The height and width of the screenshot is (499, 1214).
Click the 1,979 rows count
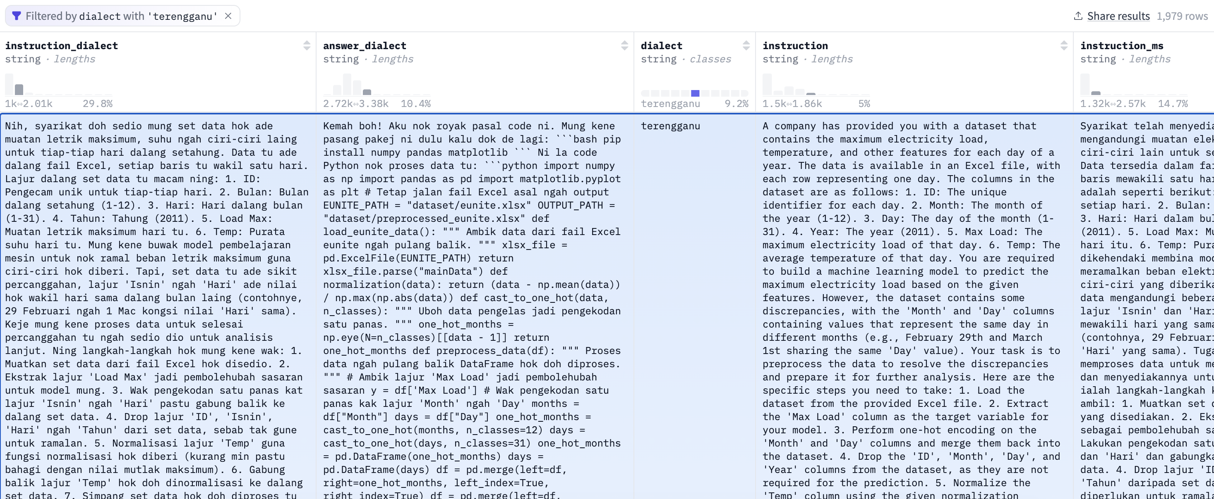[1182, 16]
